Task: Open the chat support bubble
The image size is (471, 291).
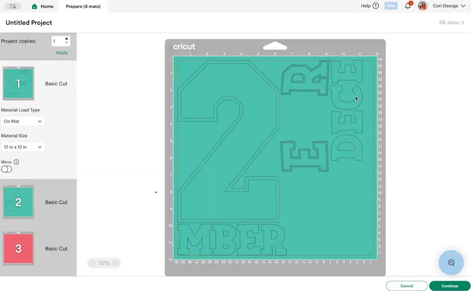Action: 451,262
